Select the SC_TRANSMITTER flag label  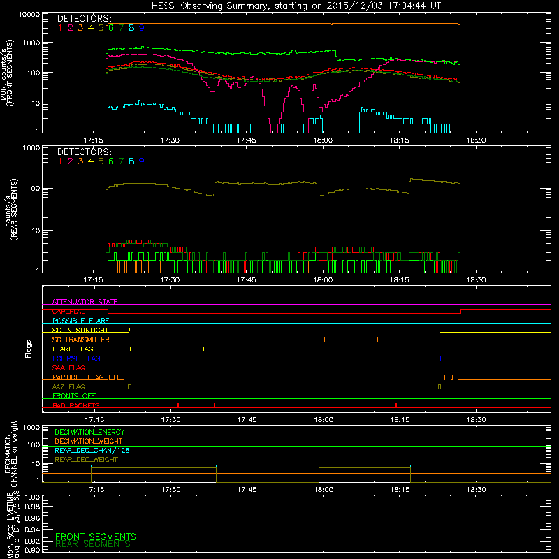81,340
